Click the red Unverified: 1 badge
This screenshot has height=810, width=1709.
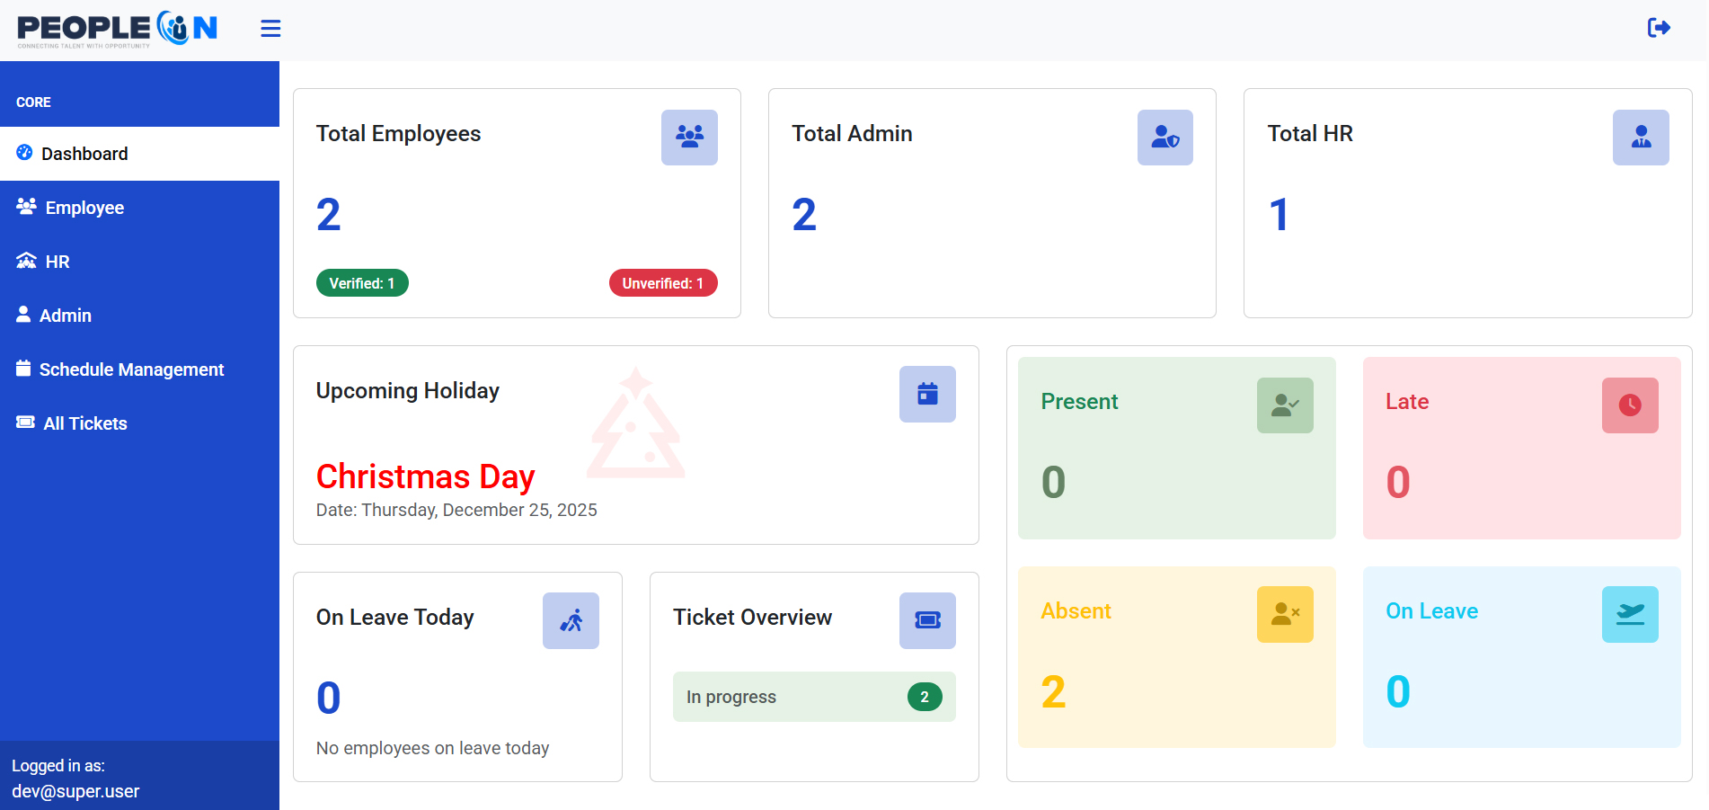click(662, 283)
